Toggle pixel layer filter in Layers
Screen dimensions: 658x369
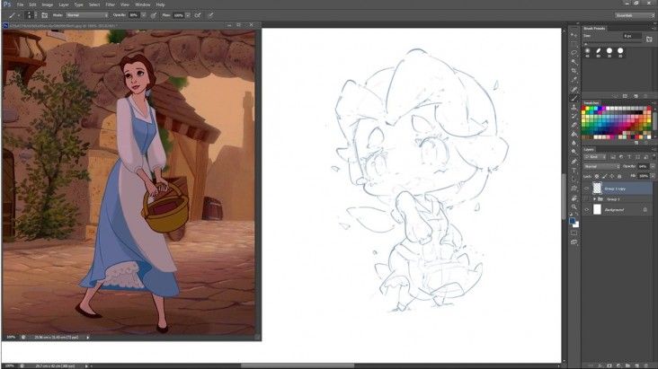[x=613, y=157]
